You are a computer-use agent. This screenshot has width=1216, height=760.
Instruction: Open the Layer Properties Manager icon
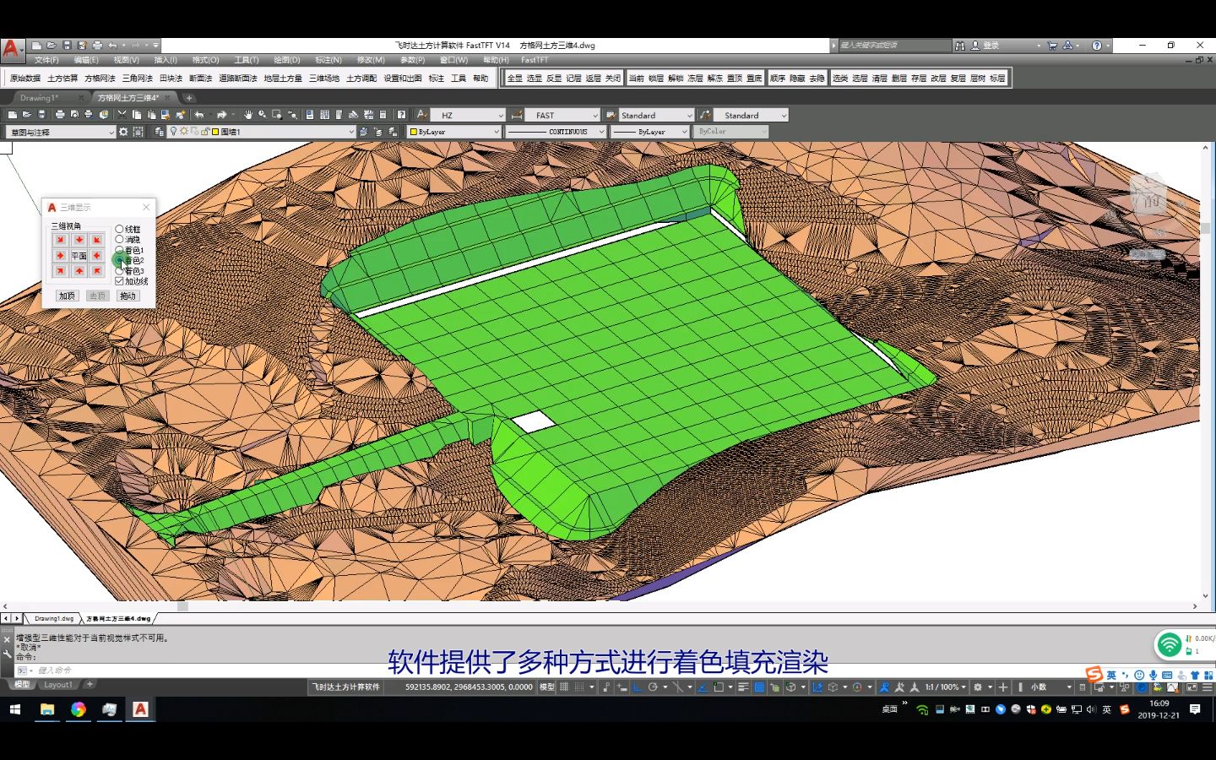click(160, 132)
